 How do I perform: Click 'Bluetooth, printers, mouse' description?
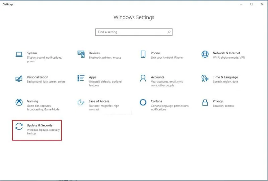pos(105,58)
